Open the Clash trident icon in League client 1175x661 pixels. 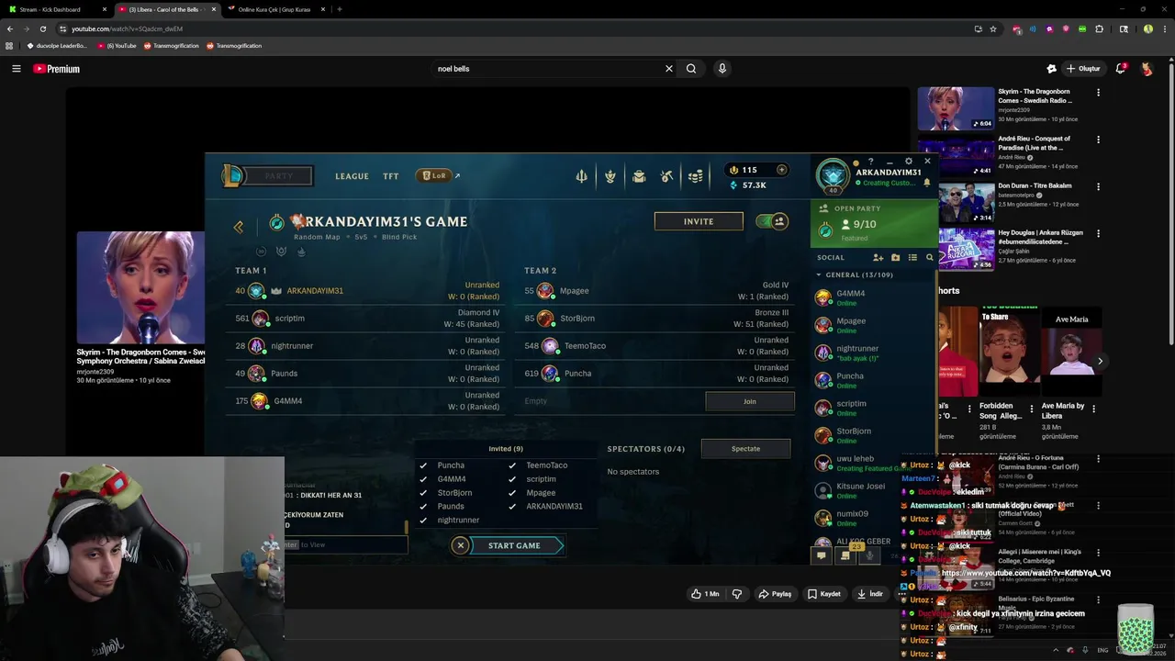click(581, 176)
